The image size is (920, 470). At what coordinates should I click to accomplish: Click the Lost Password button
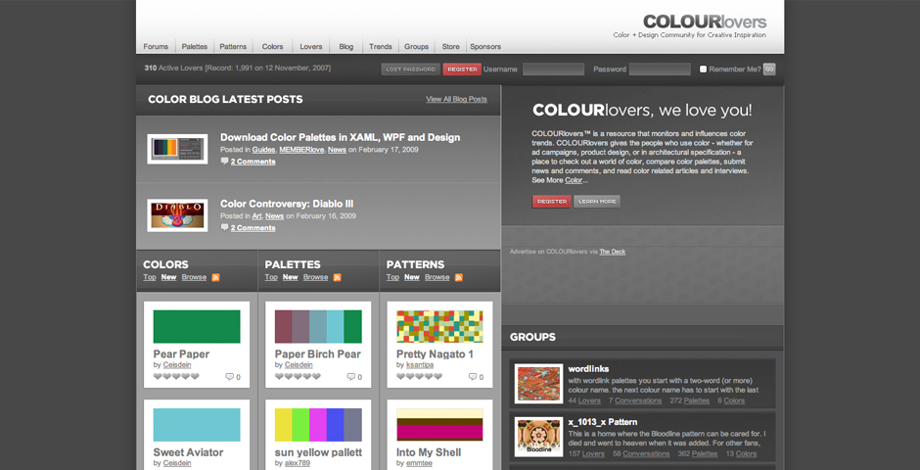411,70
